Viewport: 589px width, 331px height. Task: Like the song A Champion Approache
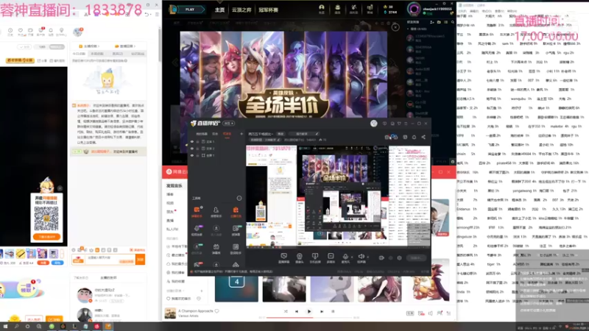pyautogui.click(x=216, y=310)
